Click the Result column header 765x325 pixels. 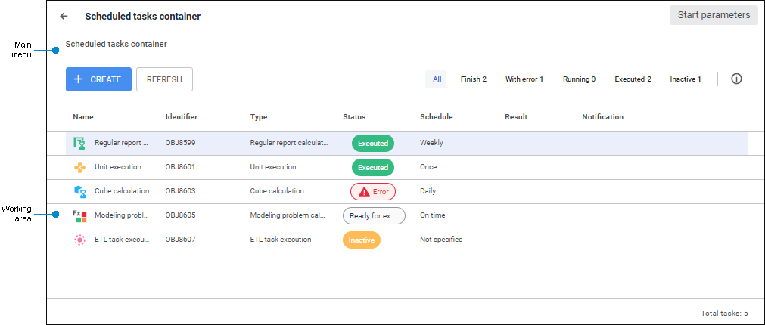point(516,117)
